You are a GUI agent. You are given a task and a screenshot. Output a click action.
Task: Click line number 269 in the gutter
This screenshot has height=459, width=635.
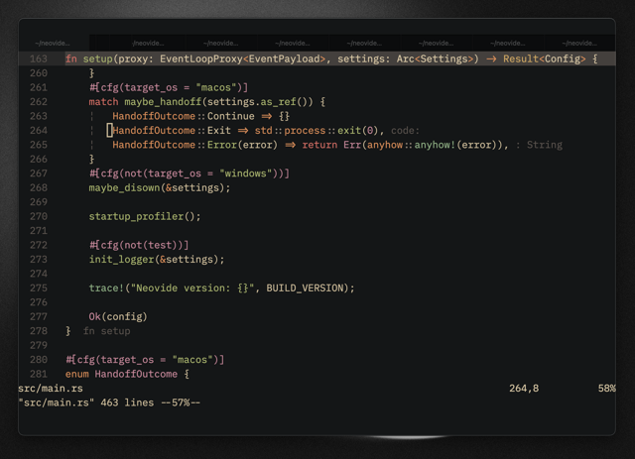[x=39, y=202]
